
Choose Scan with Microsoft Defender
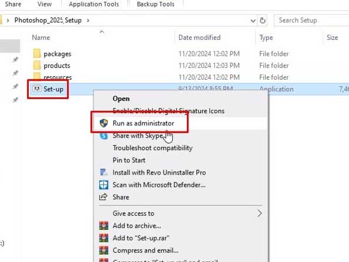(159, 185)
